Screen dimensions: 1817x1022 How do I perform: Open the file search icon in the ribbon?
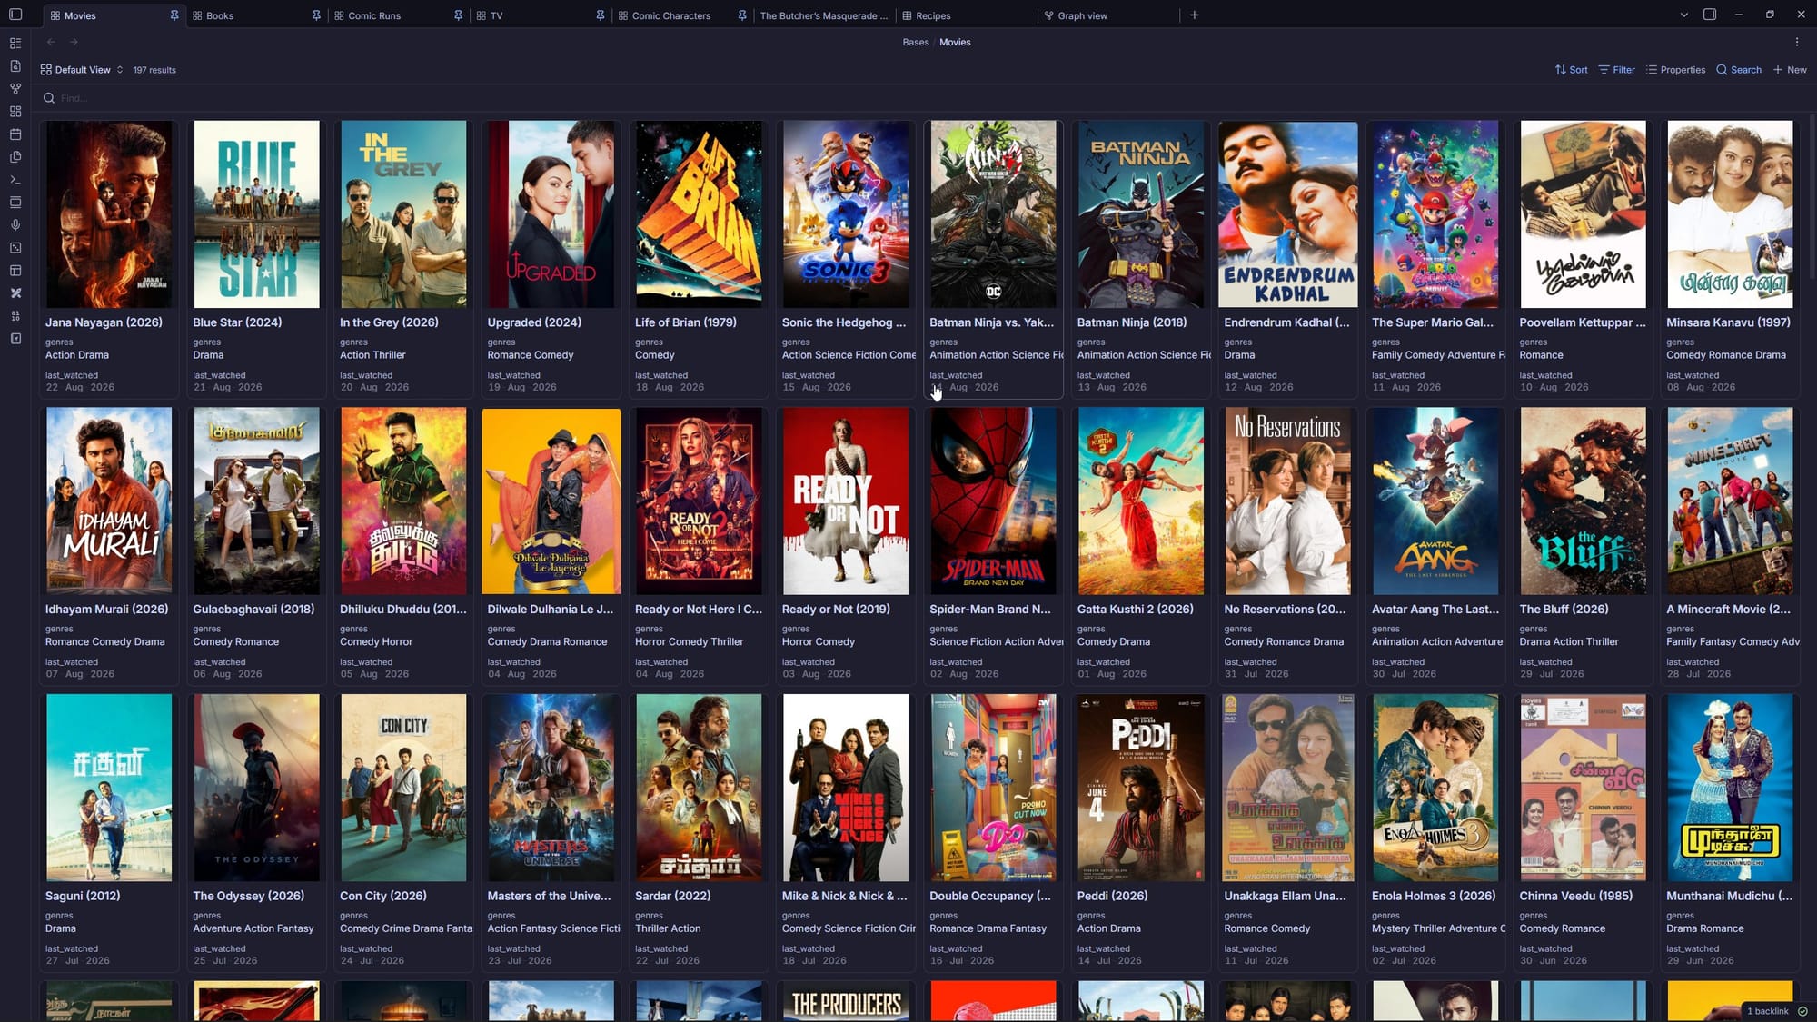[x=15, y=66]
